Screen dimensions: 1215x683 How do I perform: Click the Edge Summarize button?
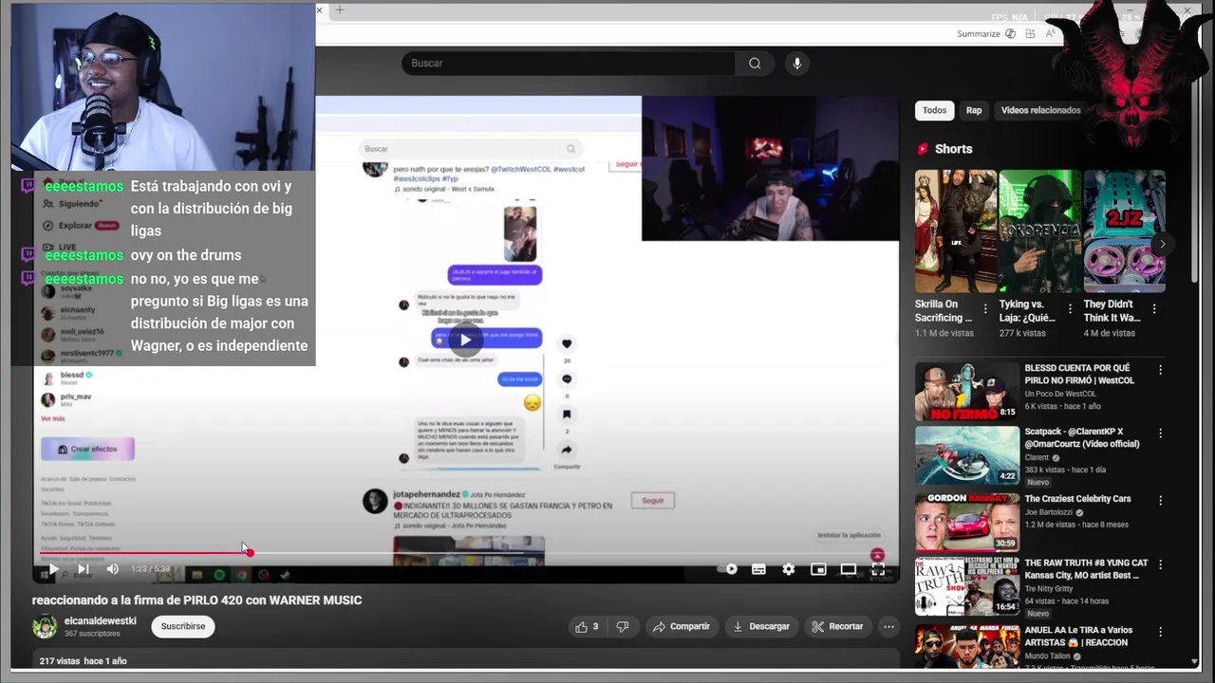point(979,33)
